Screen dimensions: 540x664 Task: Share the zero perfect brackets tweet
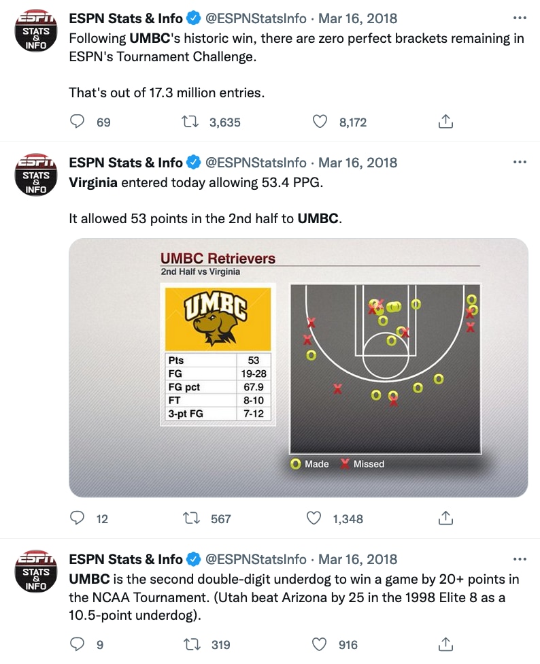[x=445, y=122]
